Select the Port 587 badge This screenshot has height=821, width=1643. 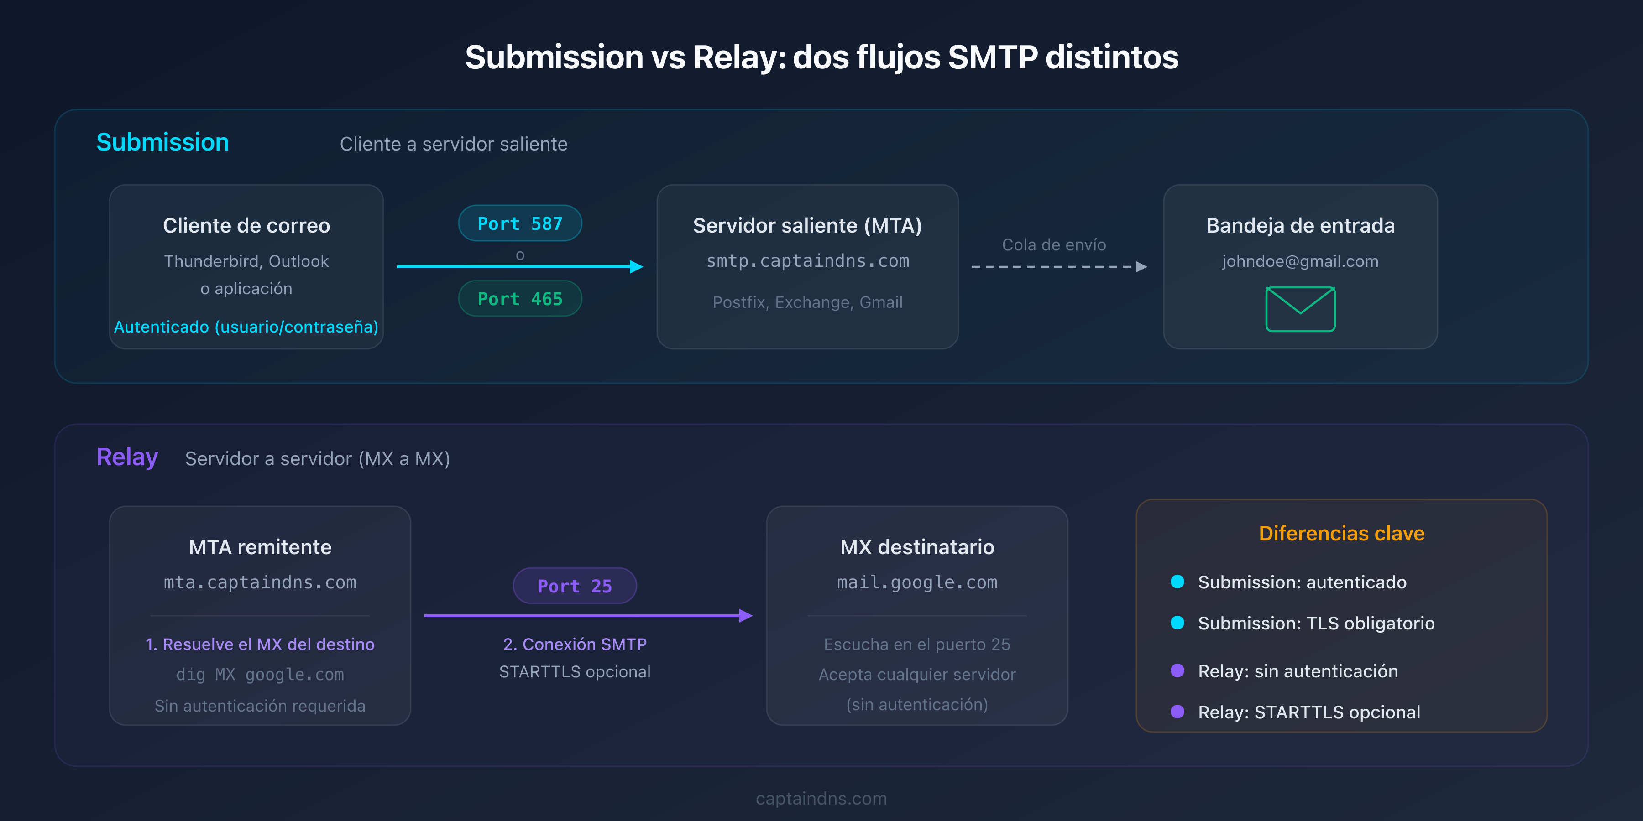pyautogui.click(x=520, y=223)
